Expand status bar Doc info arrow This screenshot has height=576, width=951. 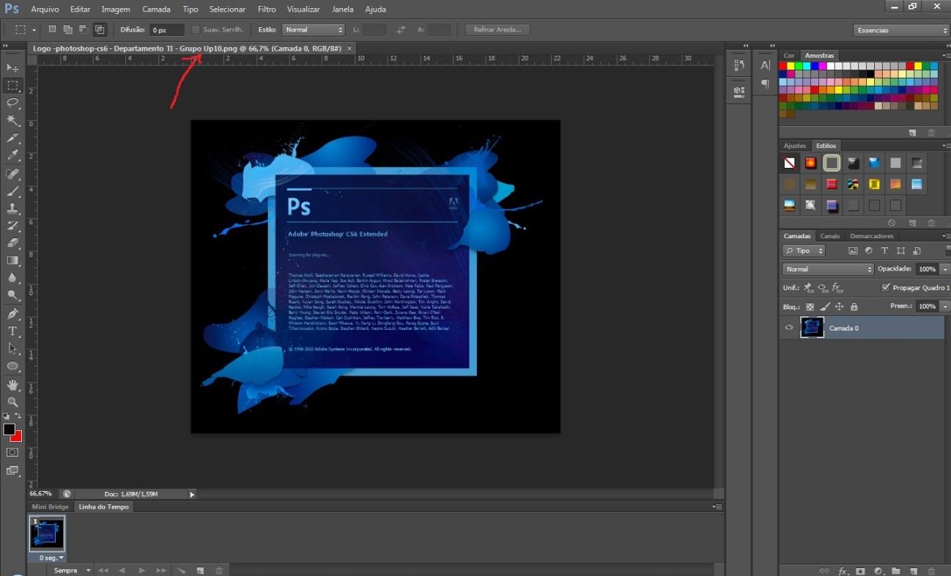(193, 495)
